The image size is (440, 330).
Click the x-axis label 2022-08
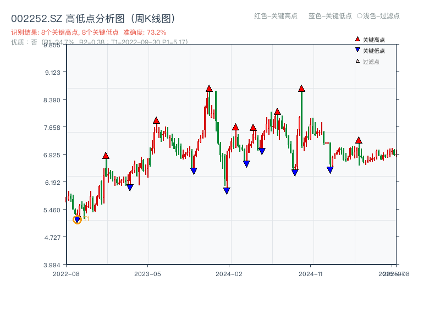point(66,274)
